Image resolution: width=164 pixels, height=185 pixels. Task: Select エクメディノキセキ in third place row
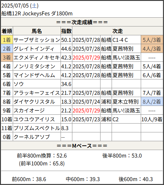[x=37, y=58]
